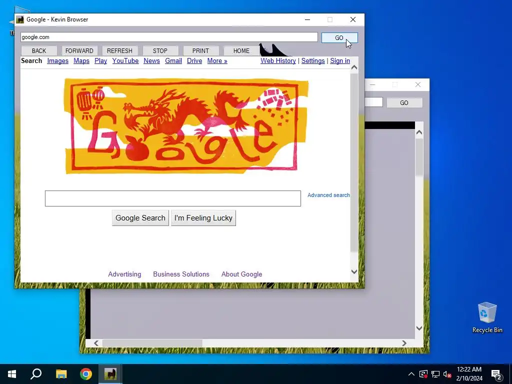Click the muted volume tray icon

pyautogui.click(x=447, y=374)
